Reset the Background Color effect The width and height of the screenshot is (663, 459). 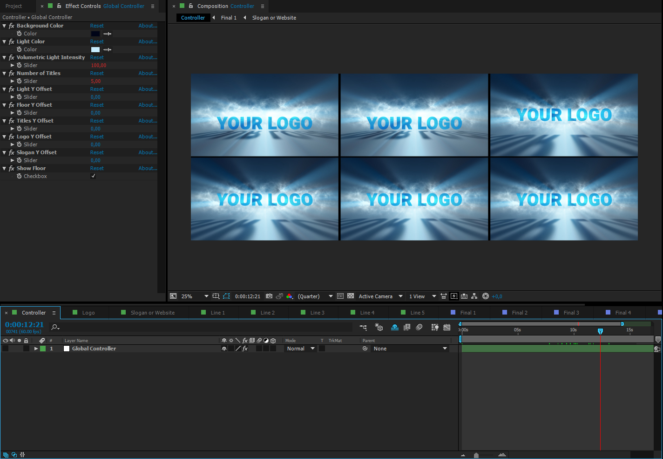[x=97, y=26]
